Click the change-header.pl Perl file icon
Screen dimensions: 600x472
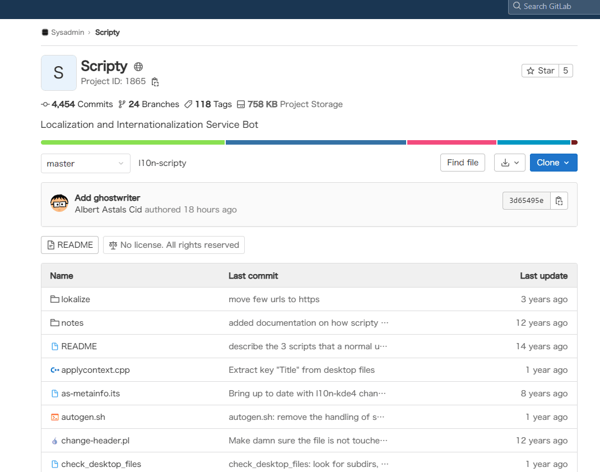coord(54,441)
